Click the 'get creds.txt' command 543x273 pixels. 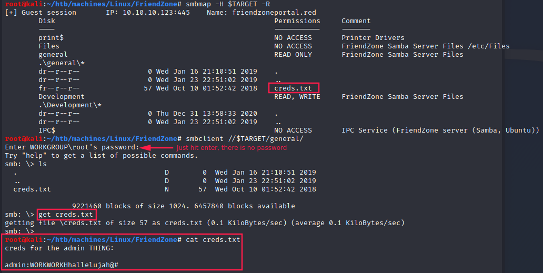point(66,215)
